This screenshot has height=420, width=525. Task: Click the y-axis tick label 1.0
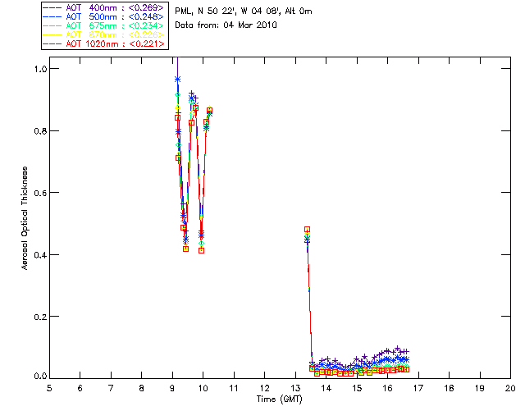[x=38, y=69]
